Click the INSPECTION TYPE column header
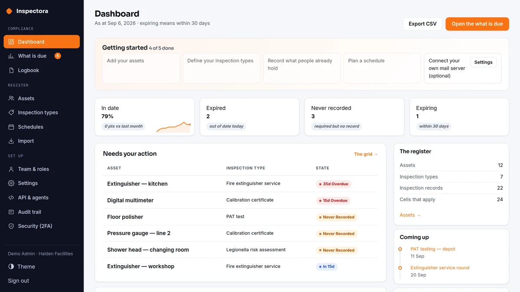Image resolution: width=520 pixels, height=292 pixels. pyautogui.click(x=246, y=168)
